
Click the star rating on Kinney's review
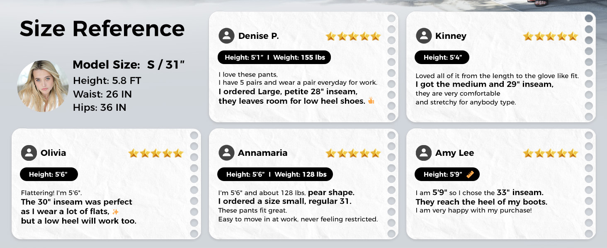pos(550,36)
